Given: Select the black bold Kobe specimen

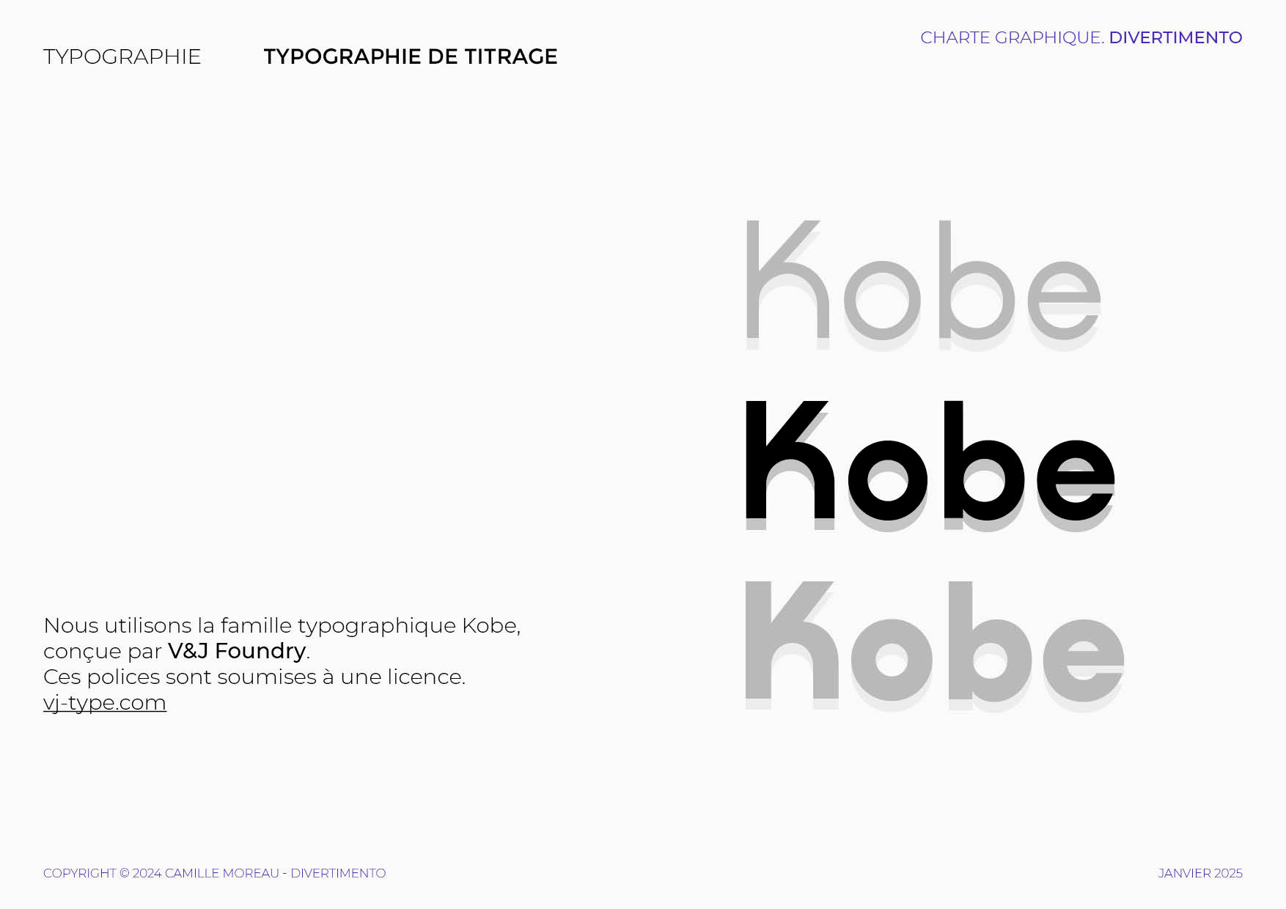Looking at the screenshot, I should click(930, 465).
